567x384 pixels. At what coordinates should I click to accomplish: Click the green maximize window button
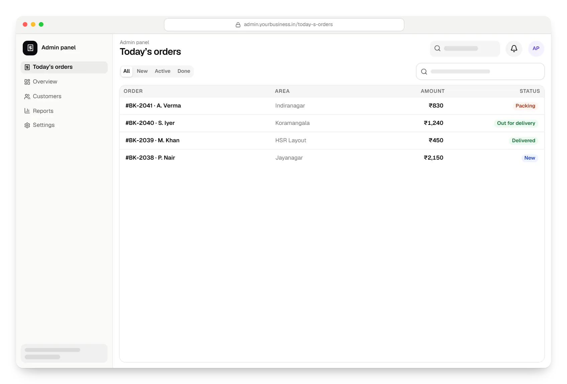pos(41,24)
